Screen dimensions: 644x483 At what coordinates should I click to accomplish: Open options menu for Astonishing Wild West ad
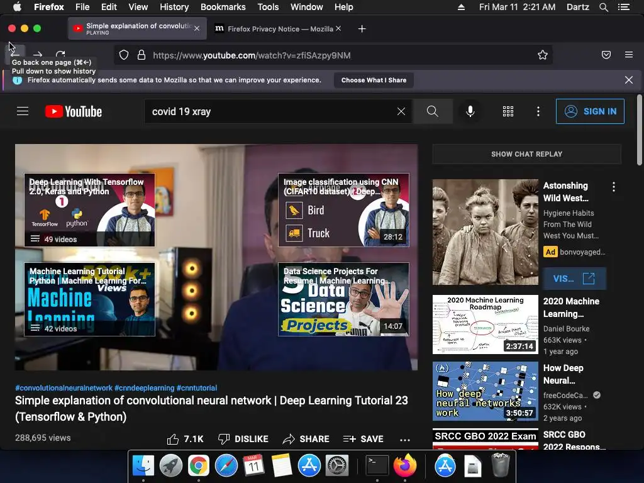[x=614, y=187]
